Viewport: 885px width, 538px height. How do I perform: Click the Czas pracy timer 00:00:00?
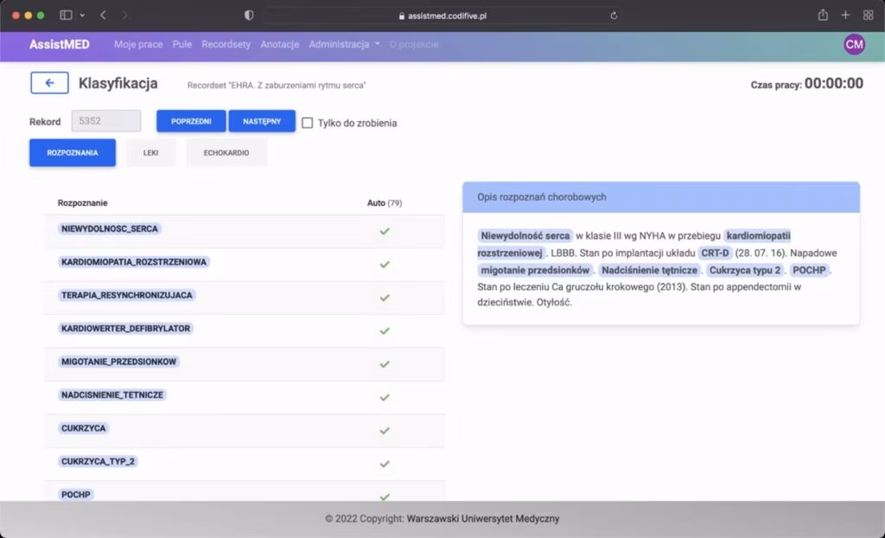(834, 84)
